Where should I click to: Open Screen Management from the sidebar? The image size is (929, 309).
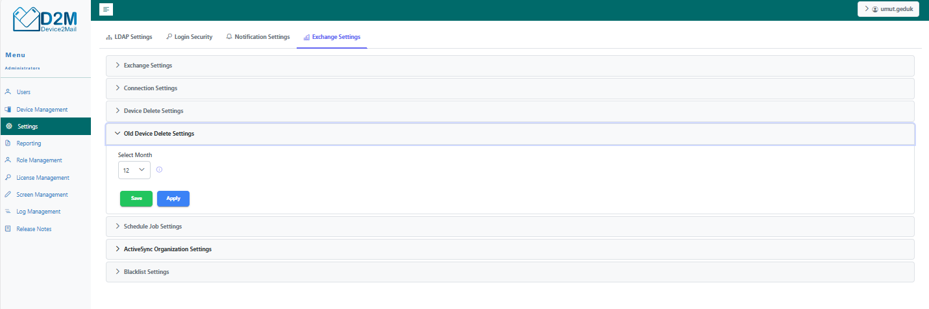[x=42, y=195]
